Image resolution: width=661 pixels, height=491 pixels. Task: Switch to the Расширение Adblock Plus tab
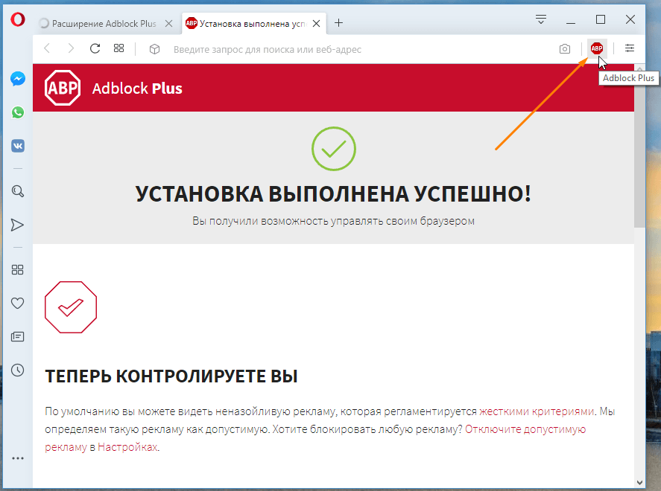(x=104, y=23)
